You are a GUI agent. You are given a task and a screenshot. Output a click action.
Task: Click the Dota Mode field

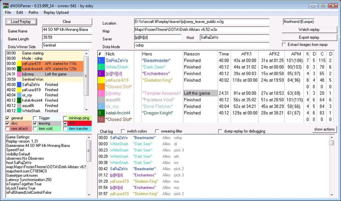coord(201,45)
